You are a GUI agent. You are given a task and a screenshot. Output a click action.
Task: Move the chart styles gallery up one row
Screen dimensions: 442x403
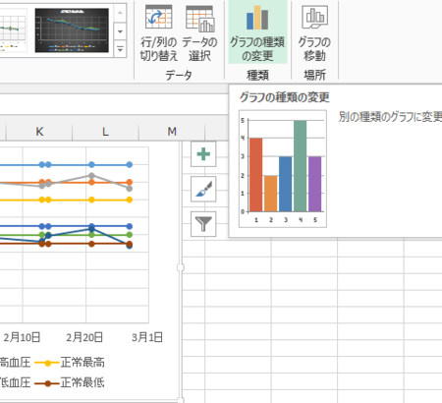[x=120, y=13]
